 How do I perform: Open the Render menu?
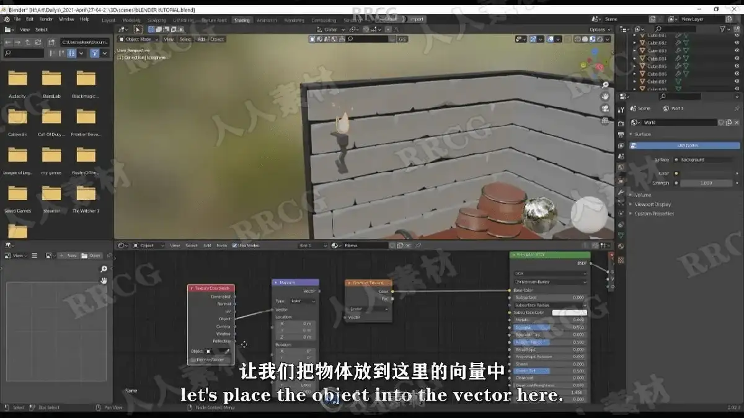coord(46,19)
